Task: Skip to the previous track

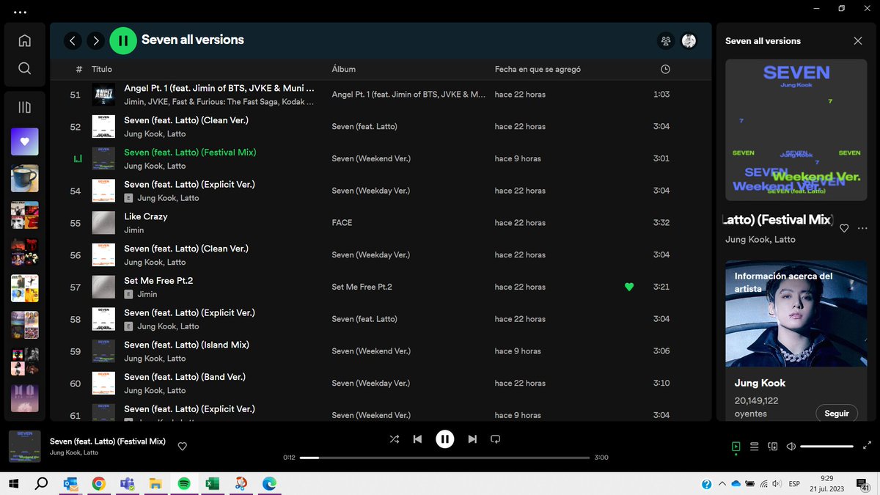Action: pos(417,439)
